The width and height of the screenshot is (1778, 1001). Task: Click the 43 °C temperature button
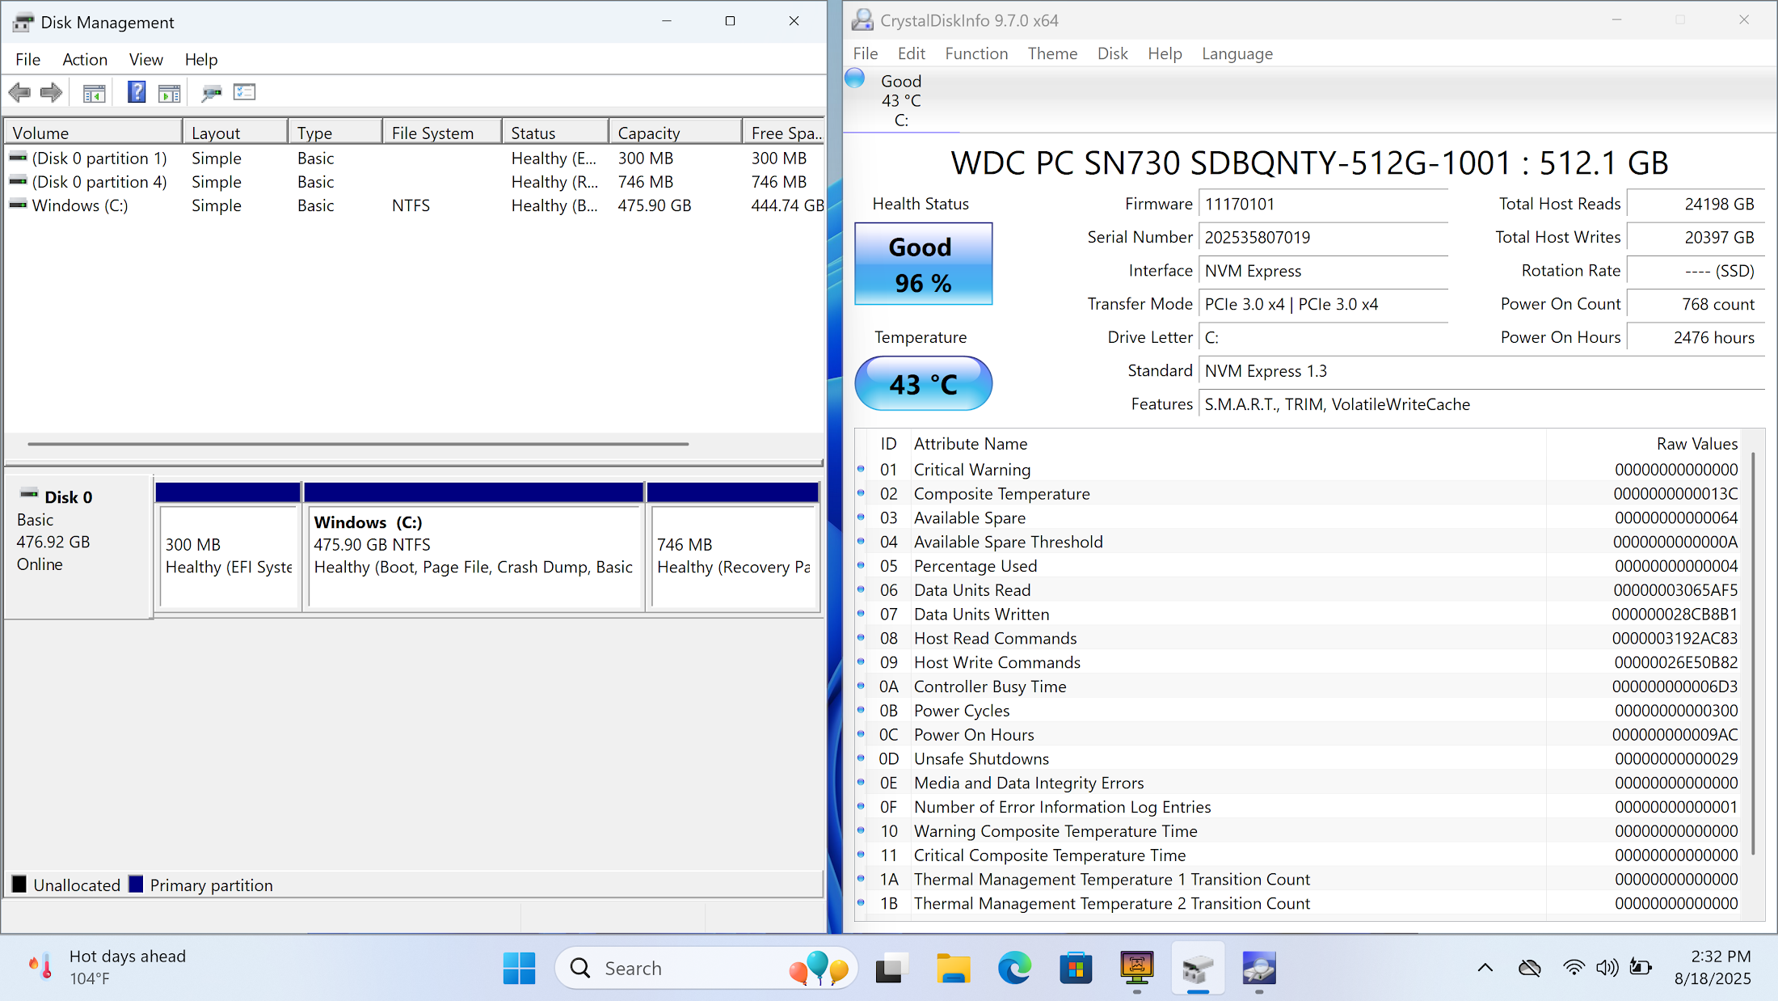(923, 384)
